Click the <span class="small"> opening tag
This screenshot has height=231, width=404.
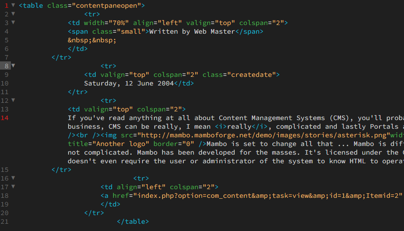(108, 31)
